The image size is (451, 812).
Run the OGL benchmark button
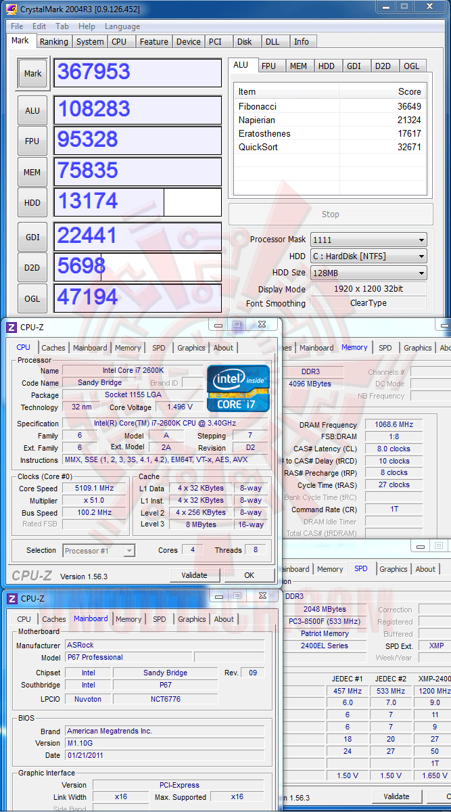[32, 298]
